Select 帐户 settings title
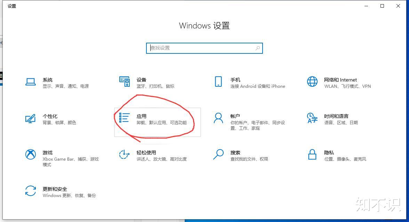Screen dimensions: 409x222 [x=235, y=116]
